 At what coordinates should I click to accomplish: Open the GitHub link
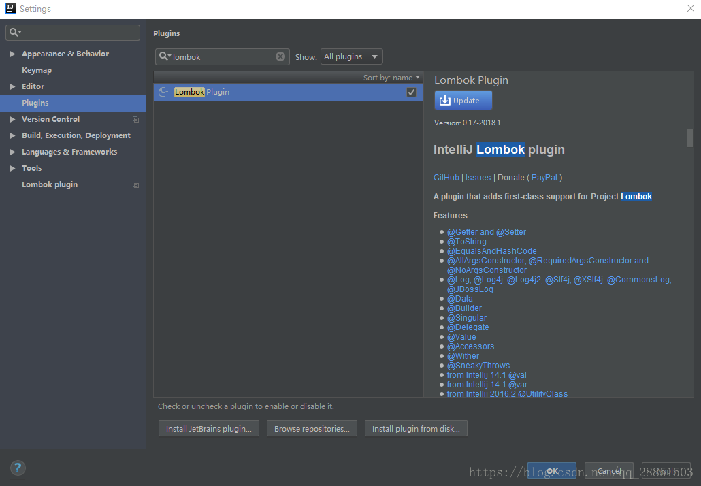(446, 178)
